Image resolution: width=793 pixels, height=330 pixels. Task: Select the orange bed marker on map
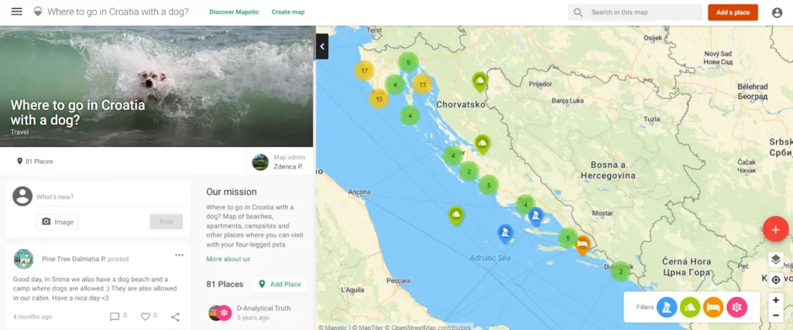tap(582, 245)
